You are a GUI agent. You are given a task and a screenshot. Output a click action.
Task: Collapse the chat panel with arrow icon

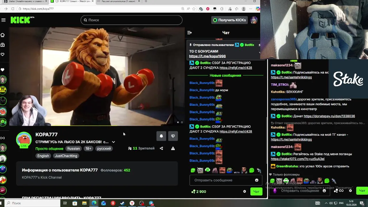pyautogui.click(x=189, y=33)
